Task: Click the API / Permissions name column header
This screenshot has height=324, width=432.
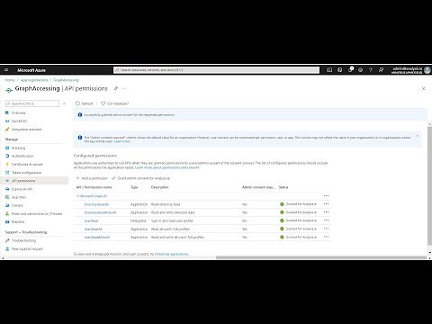Action: (94, 187)
